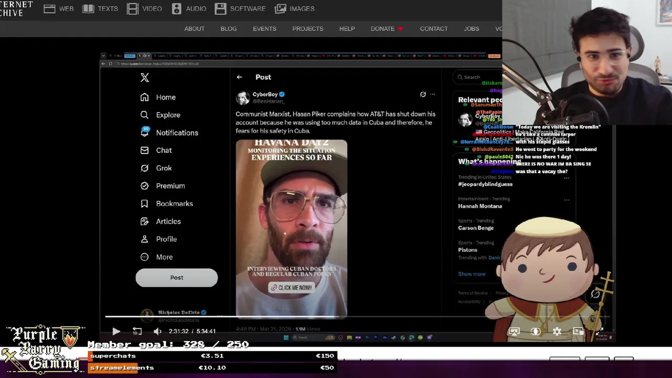Click Show more under trends
This screenshot has height=378, width=672.
(471, 274)
